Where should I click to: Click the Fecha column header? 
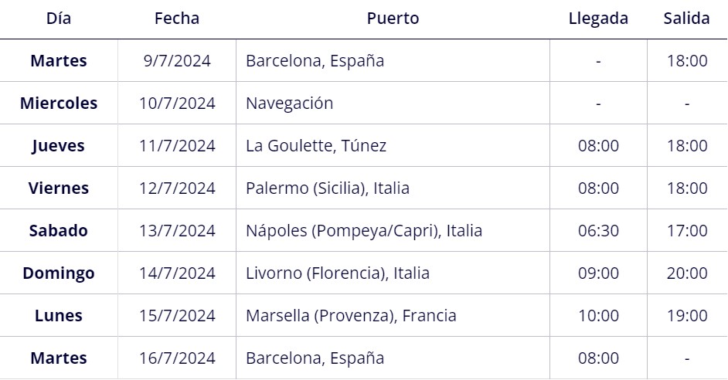[x=177, y=18]
